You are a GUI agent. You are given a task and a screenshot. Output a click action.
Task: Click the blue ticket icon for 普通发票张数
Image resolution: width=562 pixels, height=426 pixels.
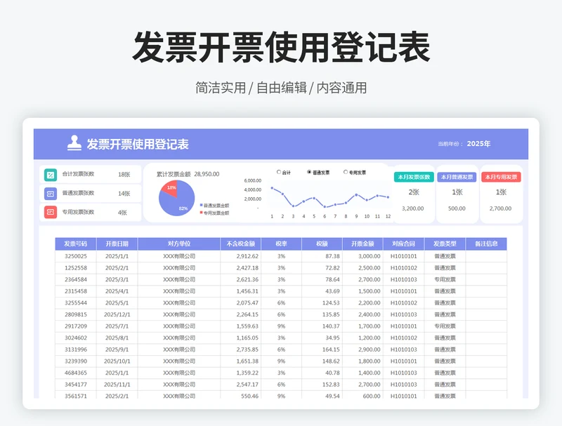51,194
